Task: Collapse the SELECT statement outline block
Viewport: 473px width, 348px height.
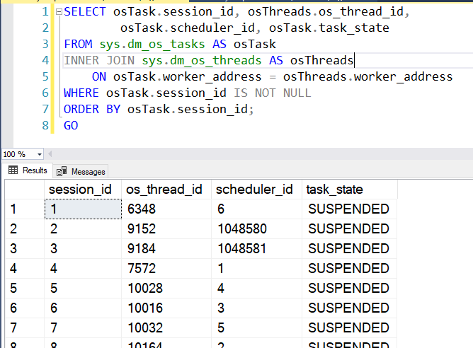Action: tap(59, 12)
